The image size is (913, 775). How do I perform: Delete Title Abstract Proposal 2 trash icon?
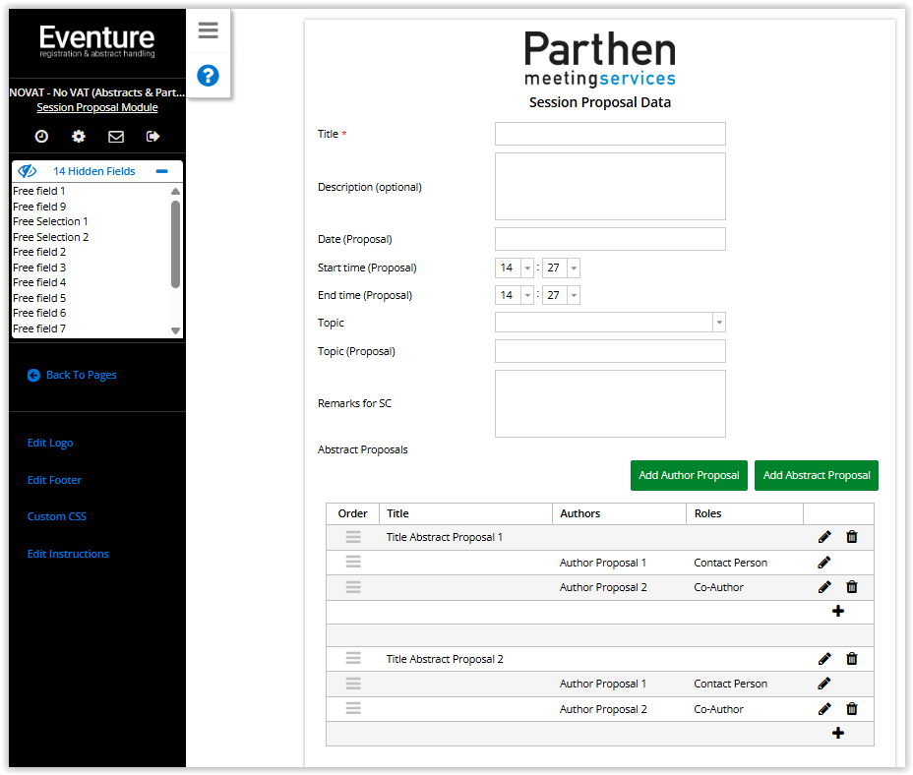(x=852, y=659)
